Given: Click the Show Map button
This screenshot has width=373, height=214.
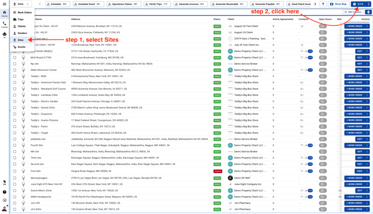Looking at the screenshot, I should [338, 4].
